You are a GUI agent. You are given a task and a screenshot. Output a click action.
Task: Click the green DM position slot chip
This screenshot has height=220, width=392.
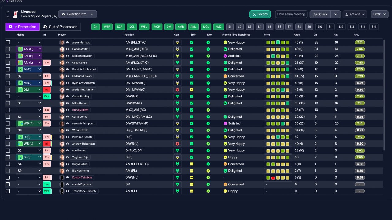[x=169, y=27]
